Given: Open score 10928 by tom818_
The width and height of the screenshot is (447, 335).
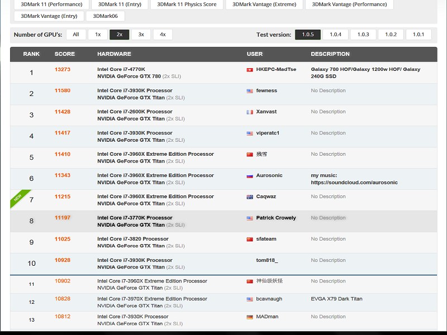Looking at the screenshot, I should click(63, 260).
